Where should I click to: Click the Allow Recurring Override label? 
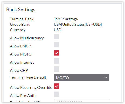coord(31,87)
